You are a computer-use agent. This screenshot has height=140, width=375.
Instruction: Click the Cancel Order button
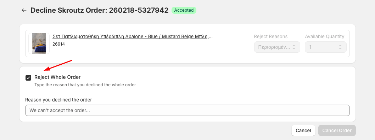click(337, 130)
